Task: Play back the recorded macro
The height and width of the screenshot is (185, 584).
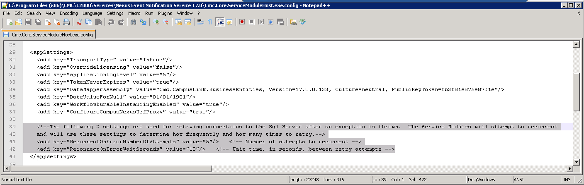Action: coord(261,22)
